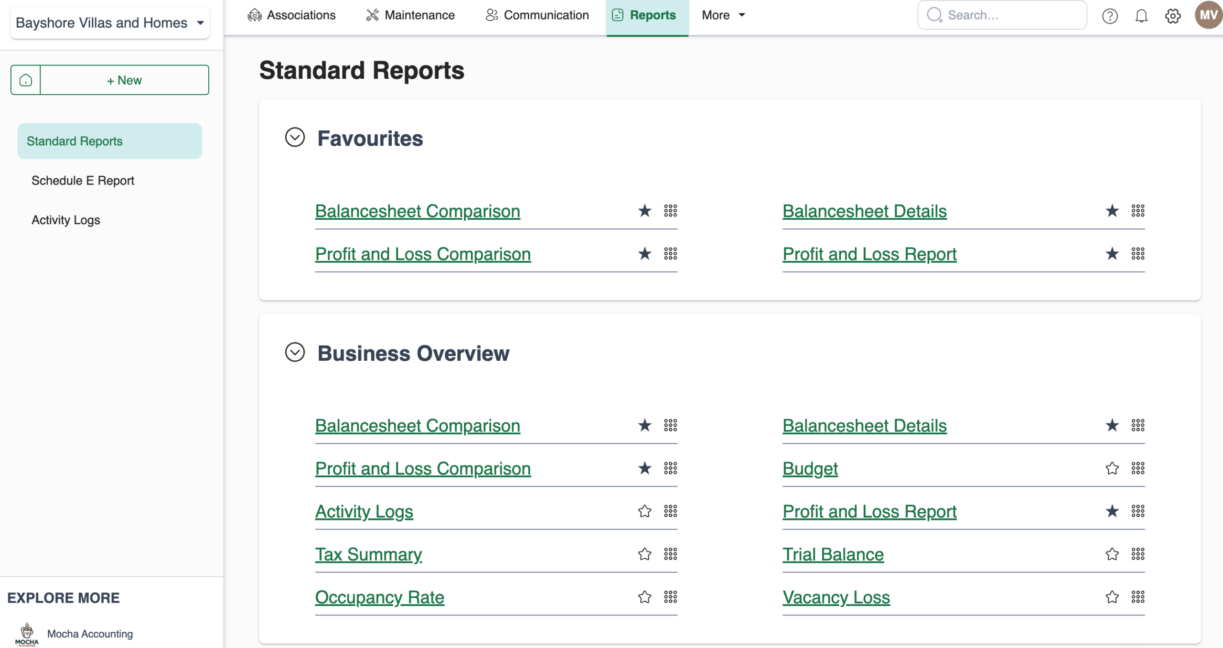Open the settings gear icon

tap(1173, 16)
